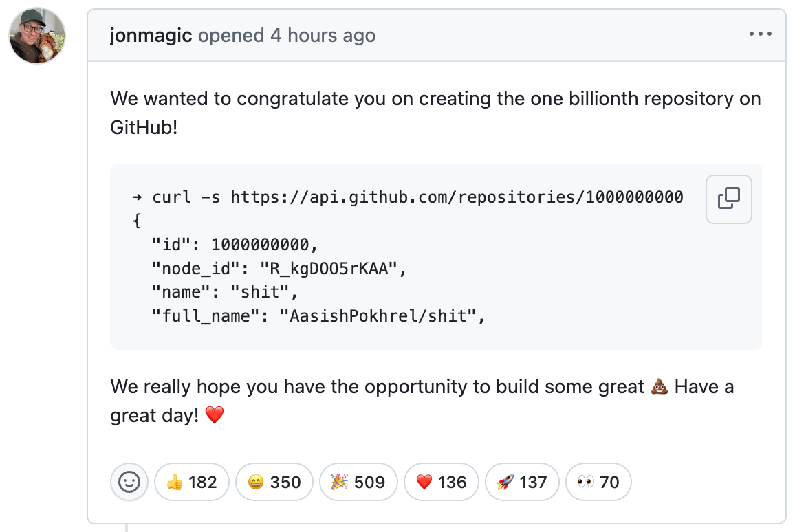Toggle the laughing emoji reaction
The height and width of the screenshot is (532, 795).
point(274,482)
